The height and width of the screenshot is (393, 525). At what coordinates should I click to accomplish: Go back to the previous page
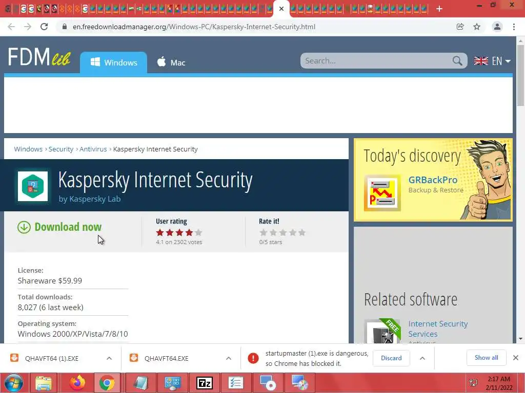(x=11, y=27)
